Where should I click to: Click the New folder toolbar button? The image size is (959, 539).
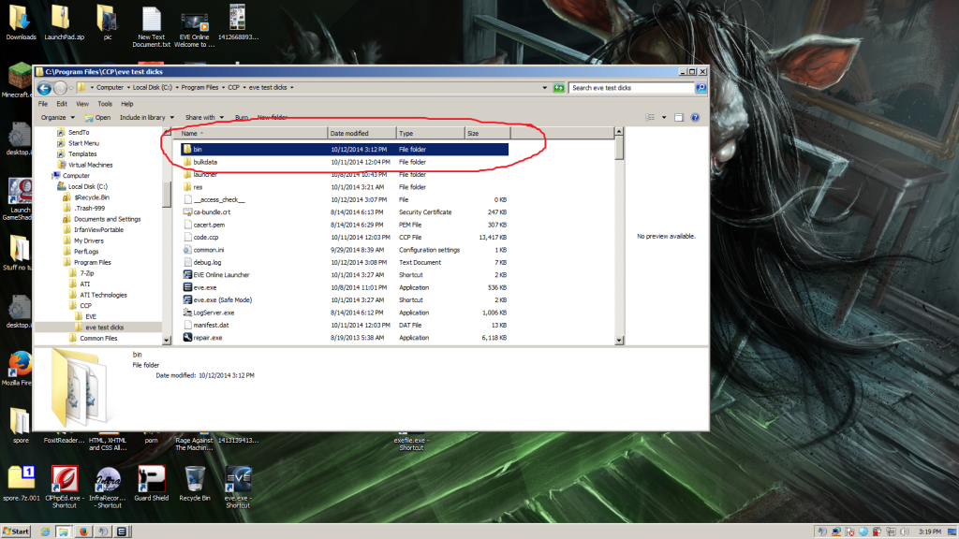pos(273,117)
